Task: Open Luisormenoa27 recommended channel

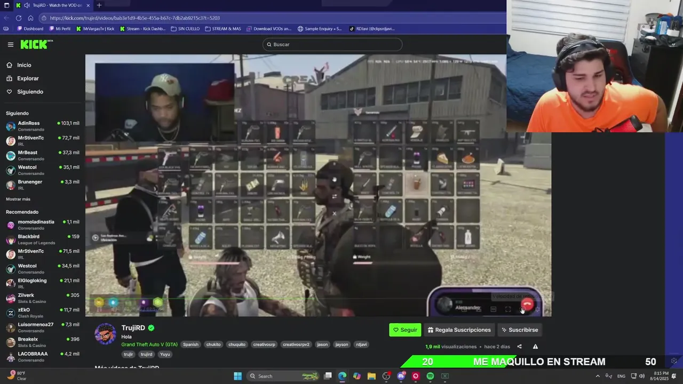Action: (43, 327)
